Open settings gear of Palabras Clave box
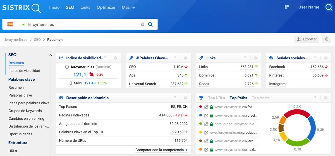The height and width of the screenshot is (156, 335). click(x=186, y=58)
